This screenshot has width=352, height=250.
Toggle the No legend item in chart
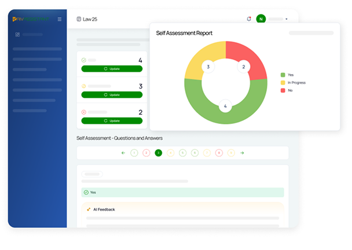[x=283, y=90]
